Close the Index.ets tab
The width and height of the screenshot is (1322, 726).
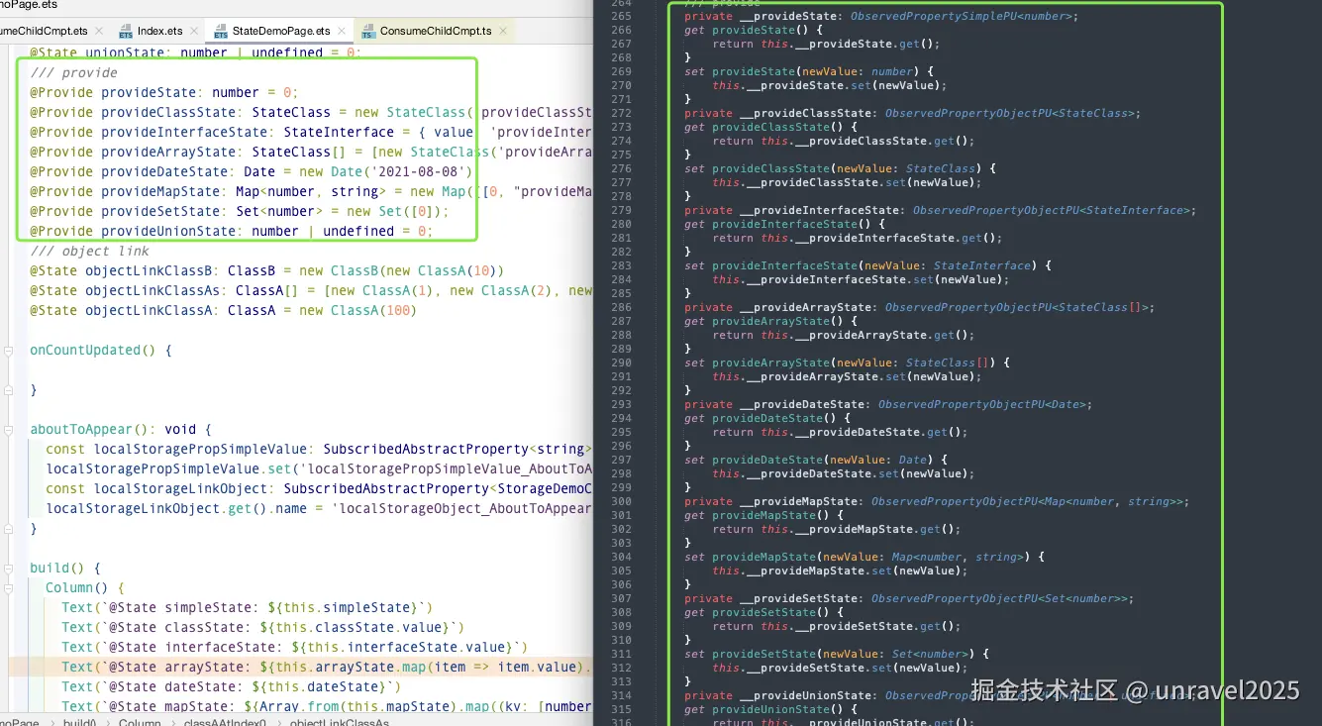coord(192,32)
